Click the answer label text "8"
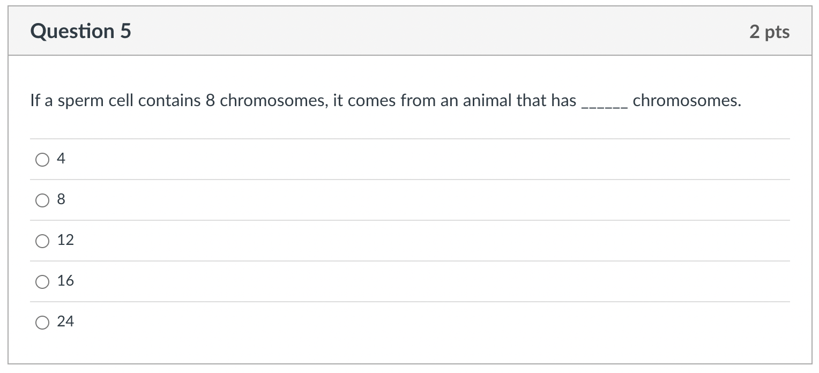Image resolution: width=819 pixels, height=373 pixels. click(x=61, y=199)
